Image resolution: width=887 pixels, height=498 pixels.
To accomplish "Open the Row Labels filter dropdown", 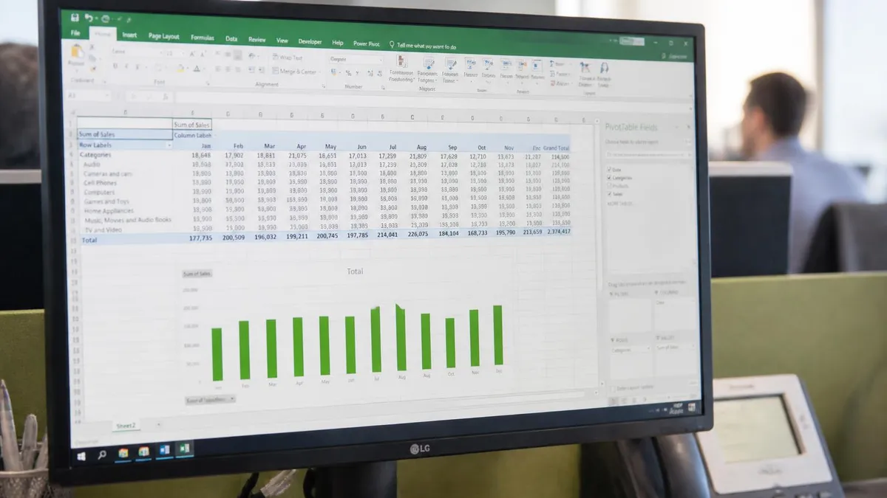I will (169, 146).
